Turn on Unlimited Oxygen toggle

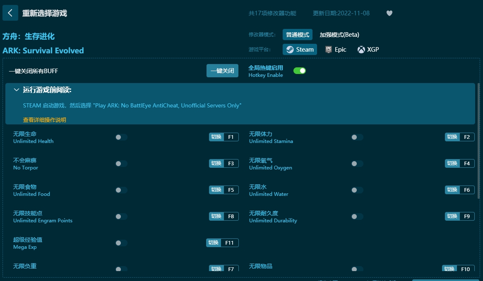[357, 164]
